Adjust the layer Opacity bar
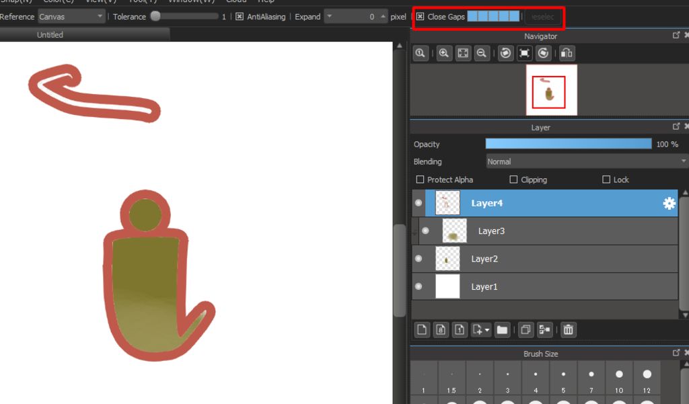The width and height of the screenshot is (689, 404). 569,144
